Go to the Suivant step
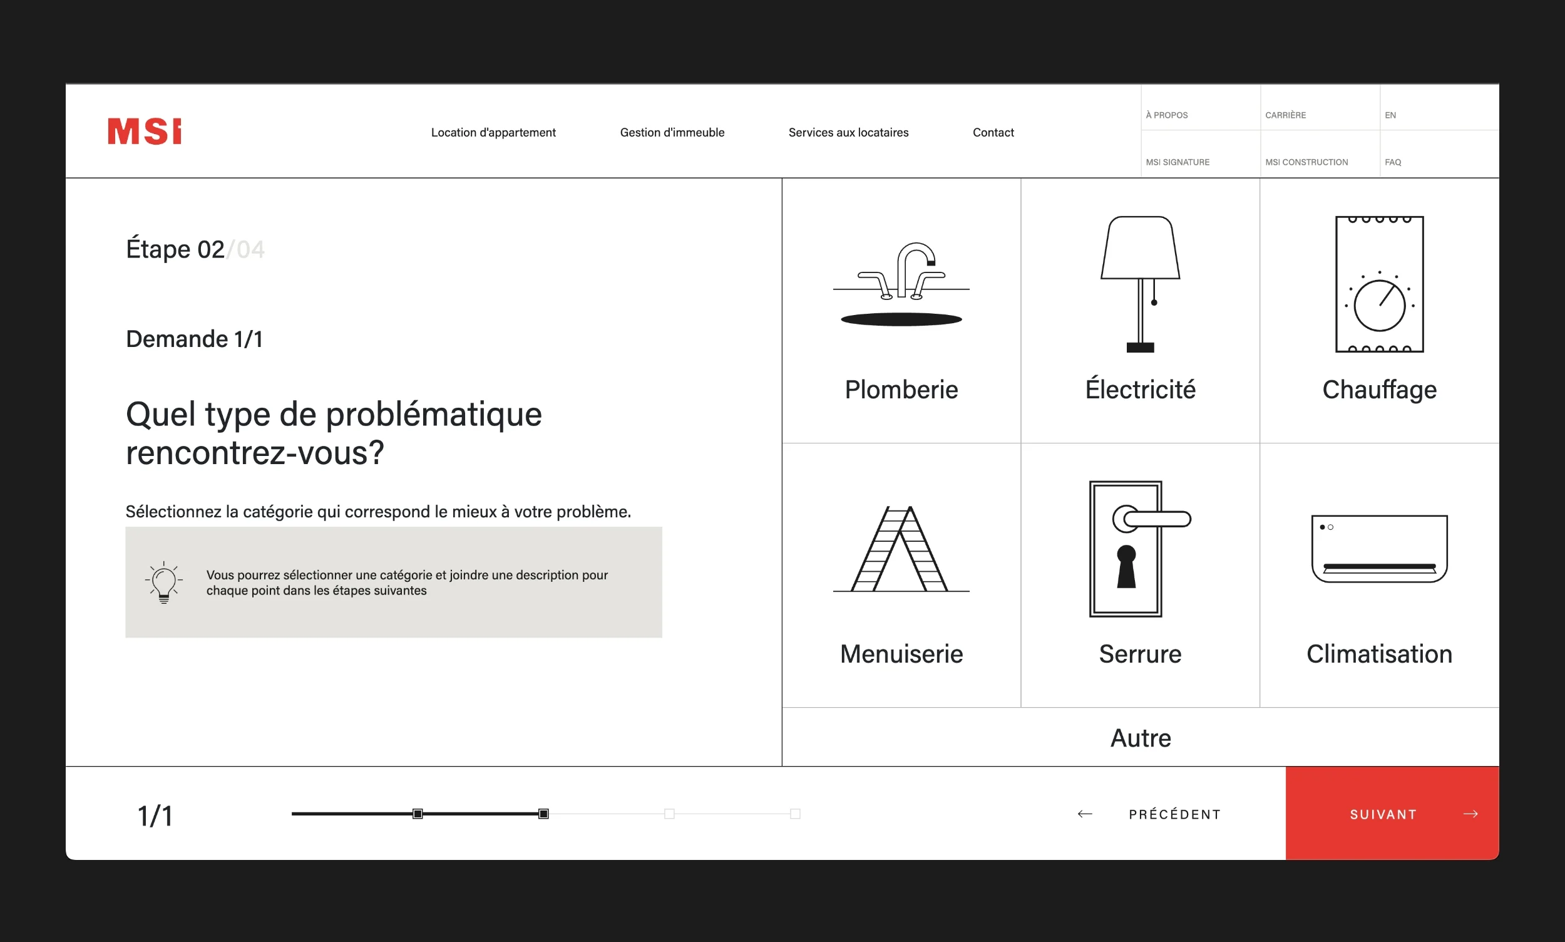1565x942 pixels. click(x=1392, y=814)
